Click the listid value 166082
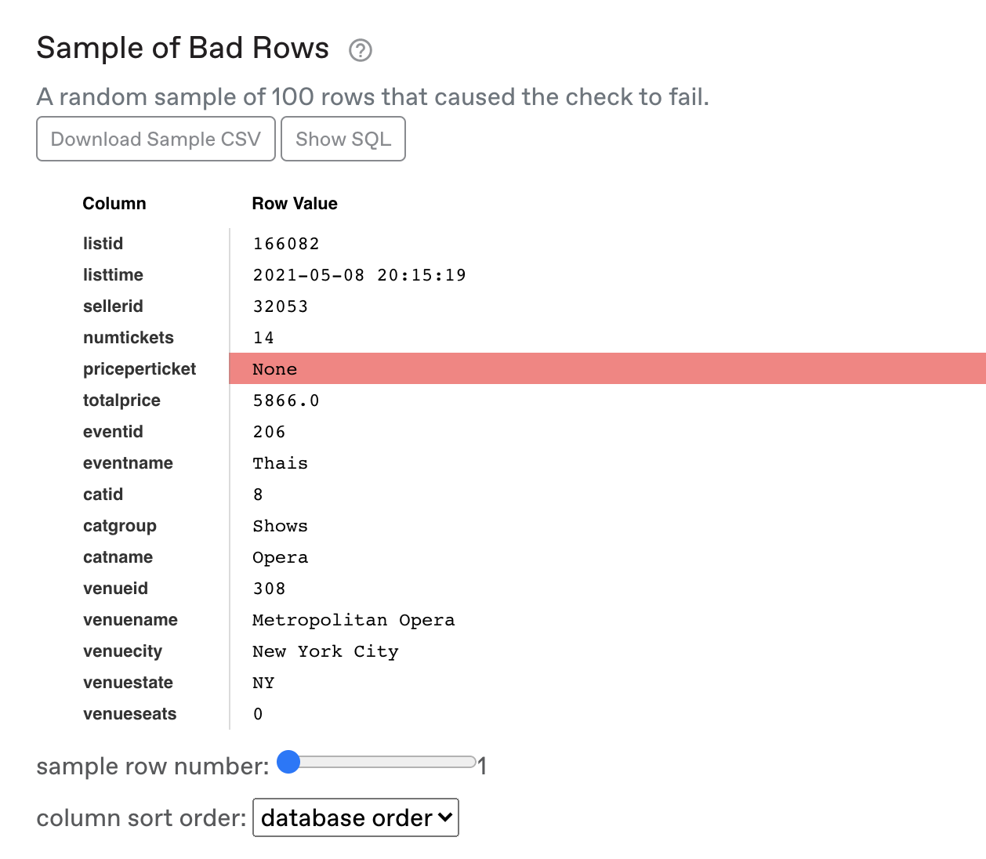 pos(286,244)
